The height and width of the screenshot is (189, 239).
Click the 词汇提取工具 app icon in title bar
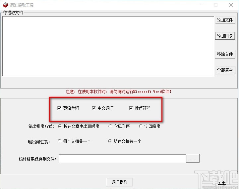(6, 5)
